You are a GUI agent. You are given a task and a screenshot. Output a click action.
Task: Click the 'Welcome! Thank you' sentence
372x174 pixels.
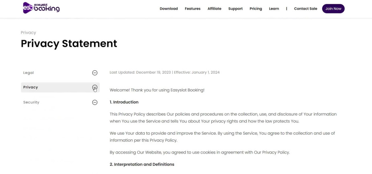click(x=157, y=90)
